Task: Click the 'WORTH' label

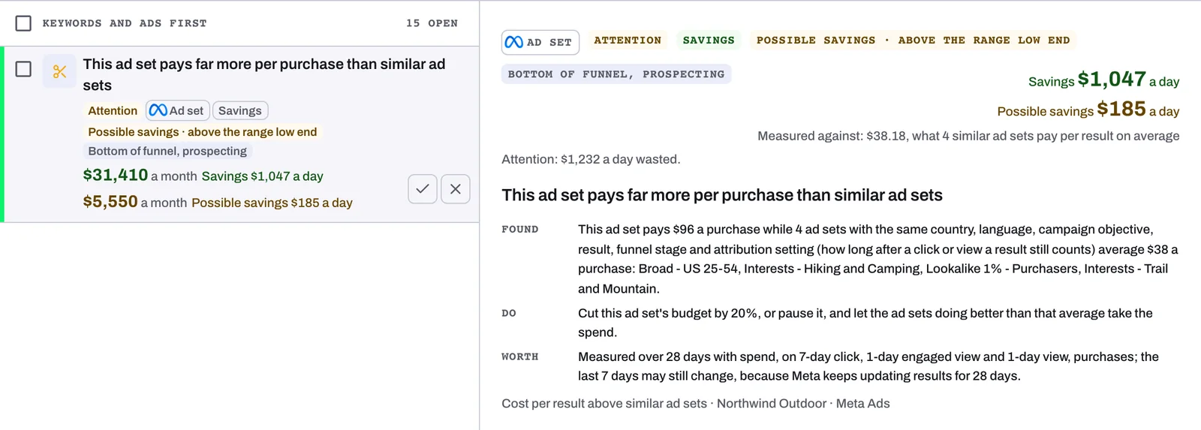Action: tap(520, 357)
